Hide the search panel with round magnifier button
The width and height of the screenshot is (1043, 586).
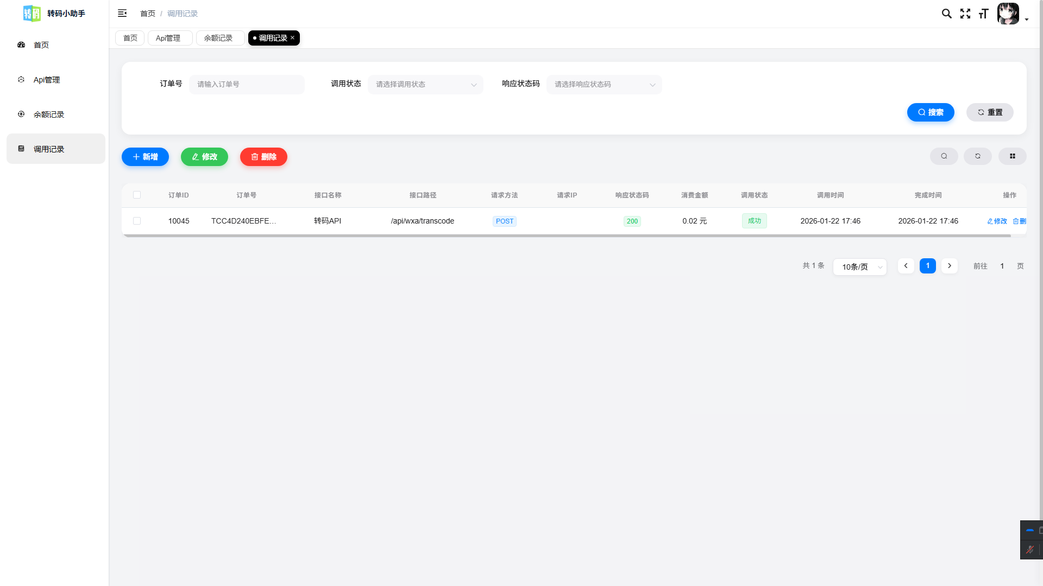tap(944, 156)
